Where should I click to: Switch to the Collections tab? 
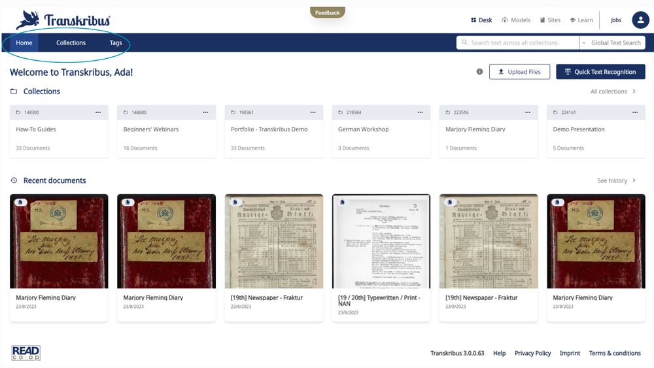[71, 42]
